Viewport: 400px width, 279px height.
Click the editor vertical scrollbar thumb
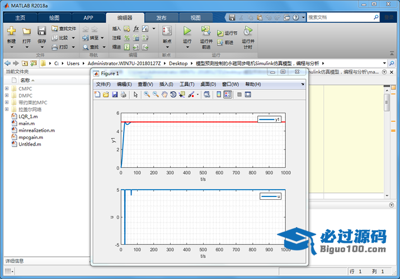(387, 103)
